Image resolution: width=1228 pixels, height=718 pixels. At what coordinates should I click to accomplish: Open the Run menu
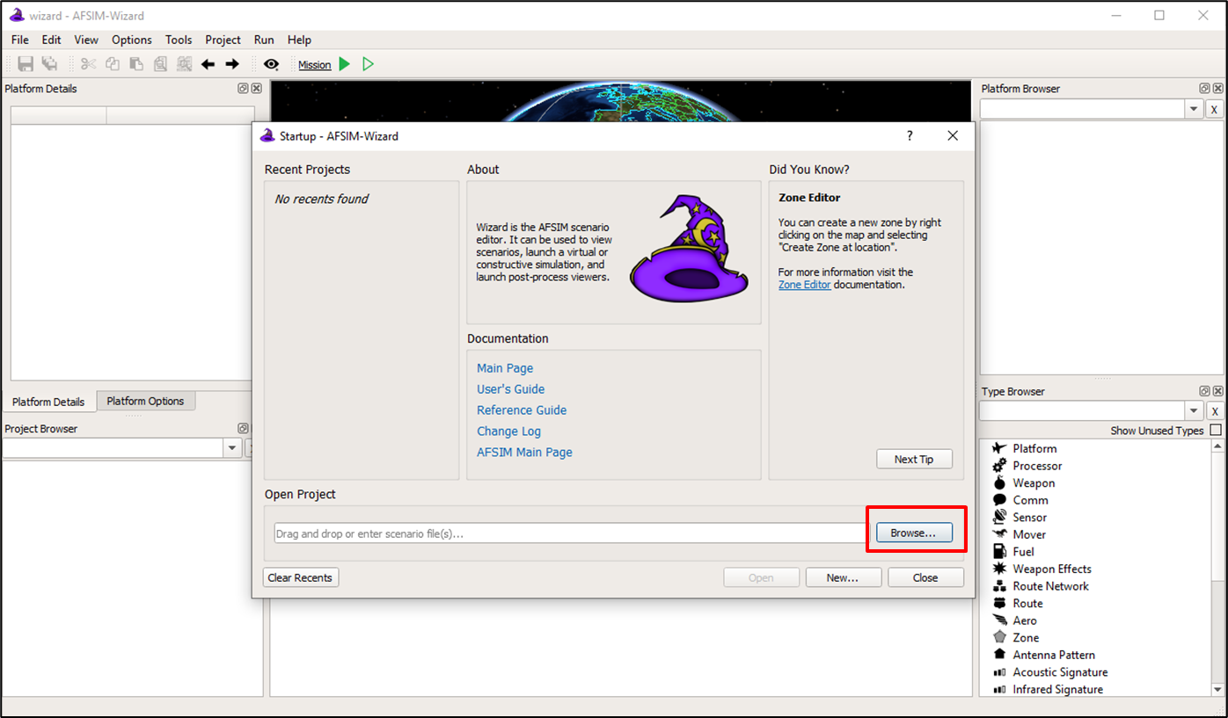264,40
